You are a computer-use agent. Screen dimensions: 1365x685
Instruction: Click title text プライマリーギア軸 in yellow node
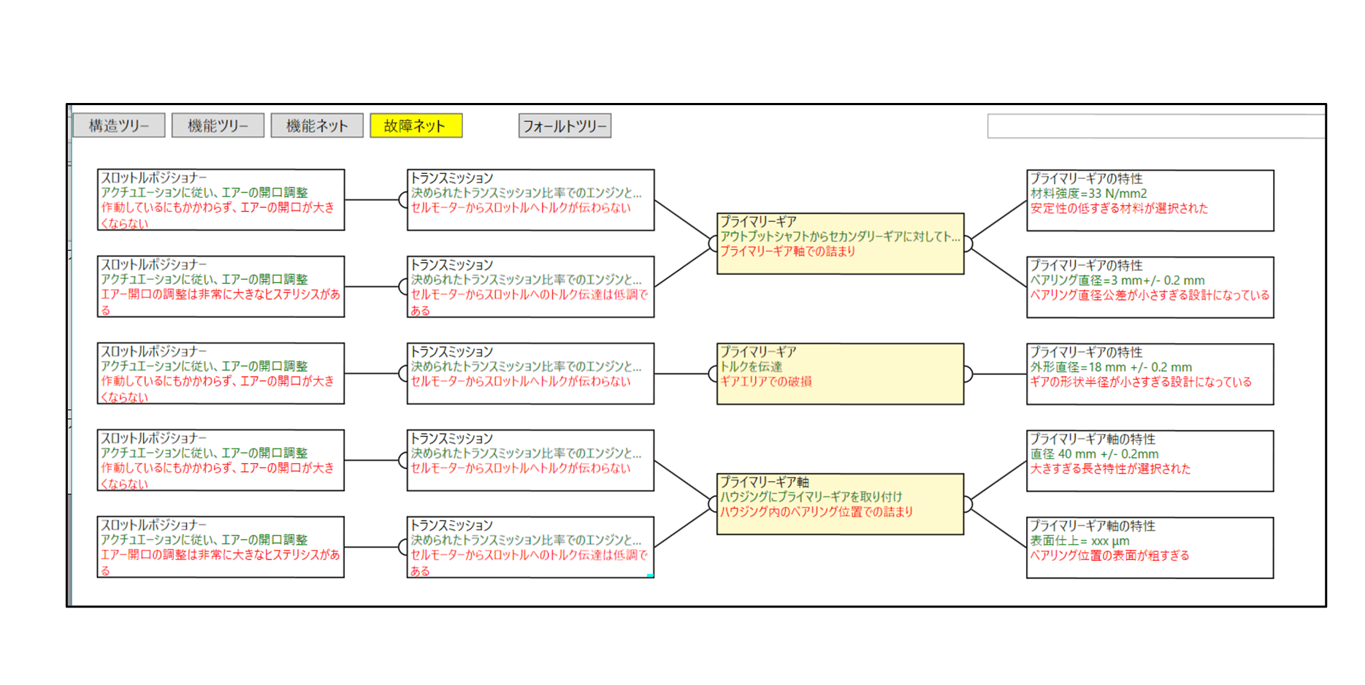[765, 482]
